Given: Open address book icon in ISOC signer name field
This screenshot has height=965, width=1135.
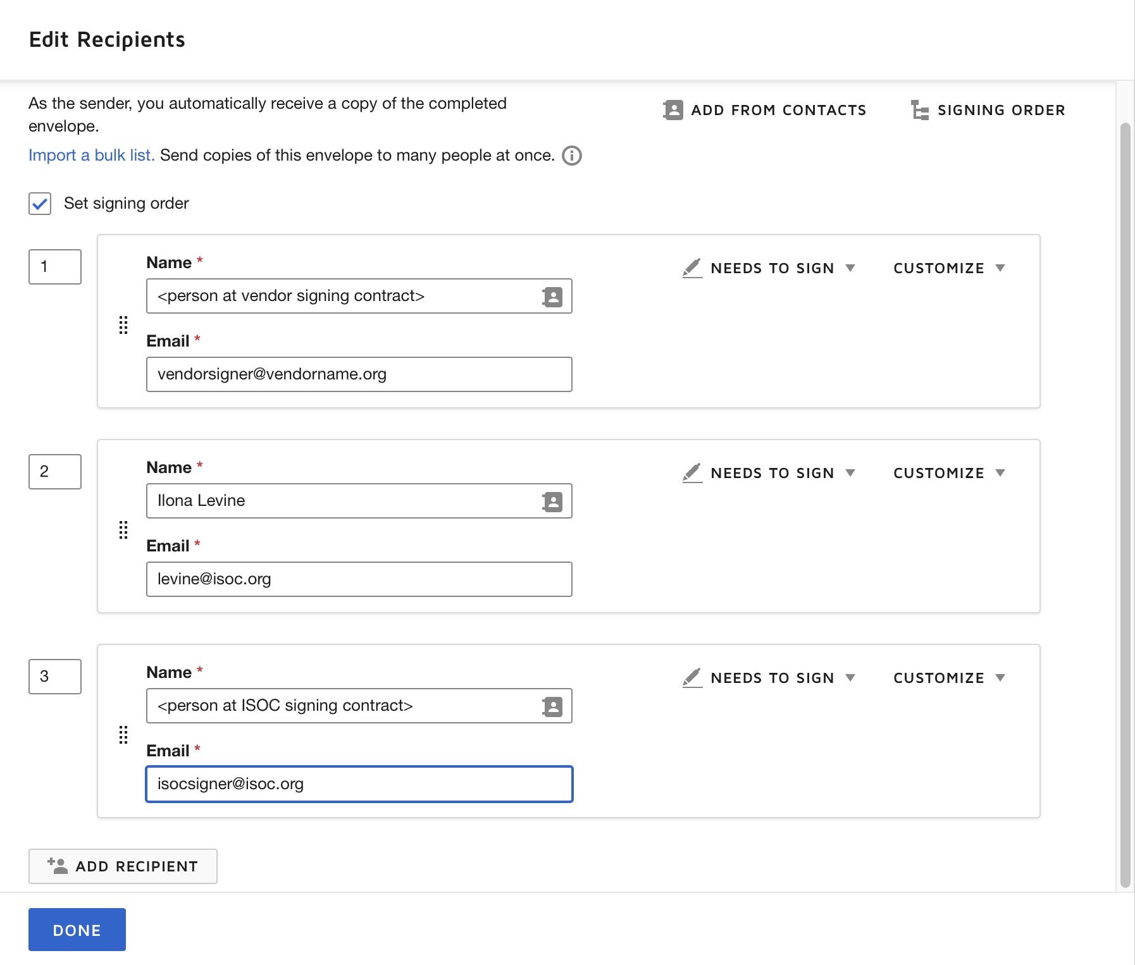Looking at the screenshot, I should pyautogui.click(x=552, y=706).
